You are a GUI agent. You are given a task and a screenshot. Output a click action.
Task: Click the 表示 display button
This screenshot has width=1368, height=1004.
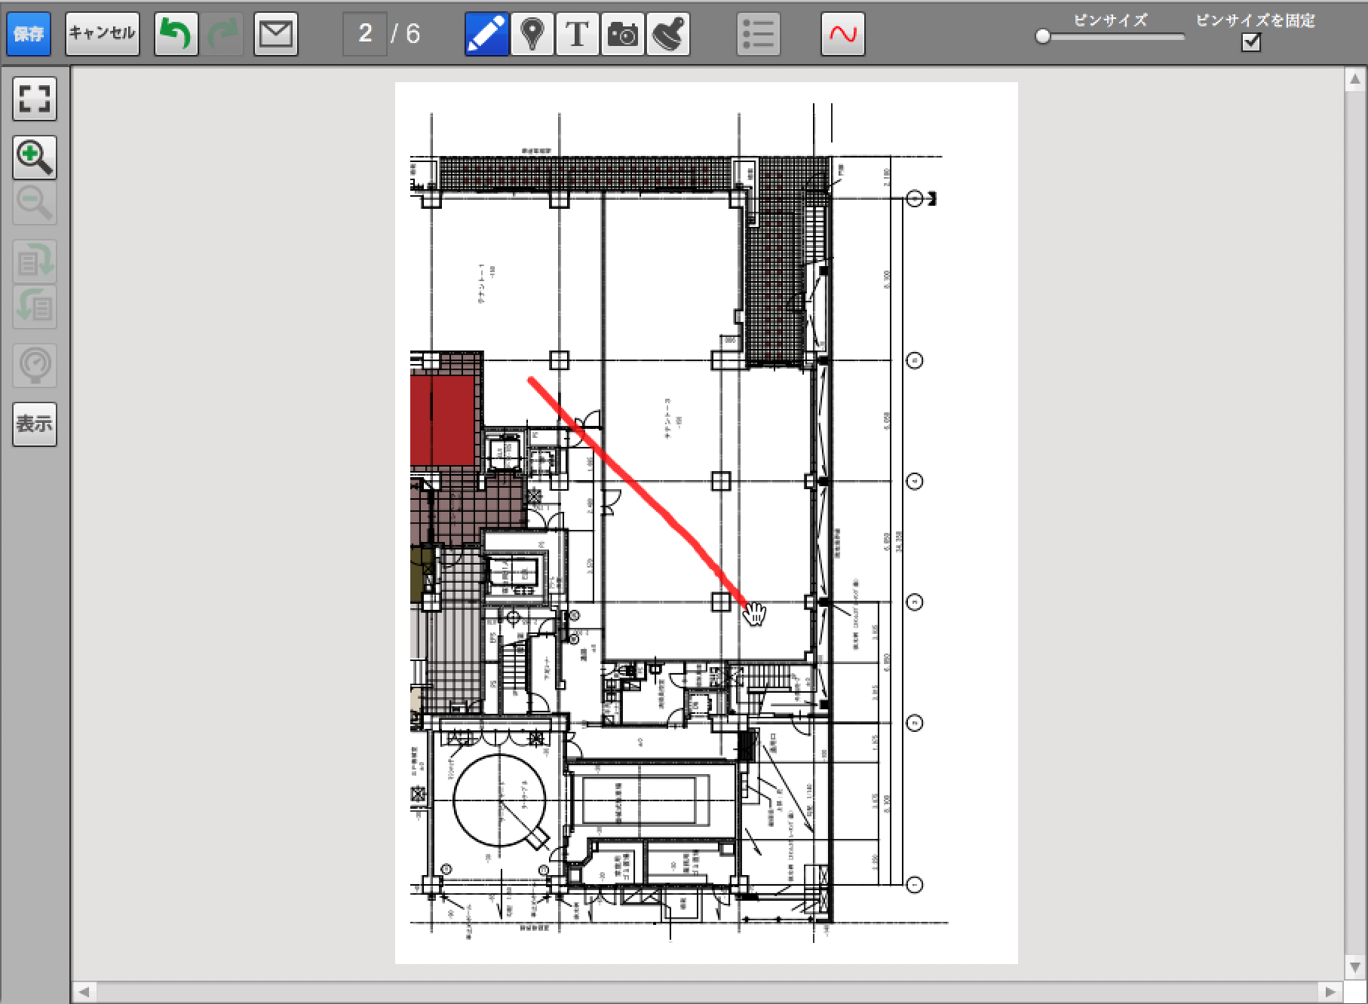click(35, 424)
